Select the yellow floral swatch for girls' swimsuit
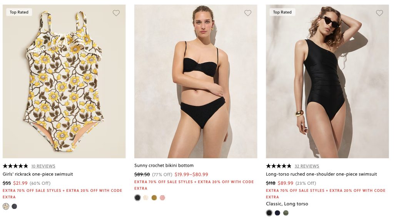Viewport: 394px width, 221px height. pyautogui.click(x=6, y=206)
